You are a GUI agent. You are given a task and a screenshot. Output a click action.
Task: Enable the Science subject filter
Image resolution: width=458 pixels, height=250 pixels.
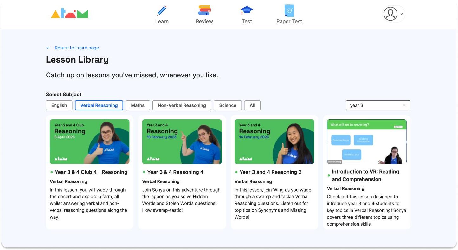coord(228,105)
